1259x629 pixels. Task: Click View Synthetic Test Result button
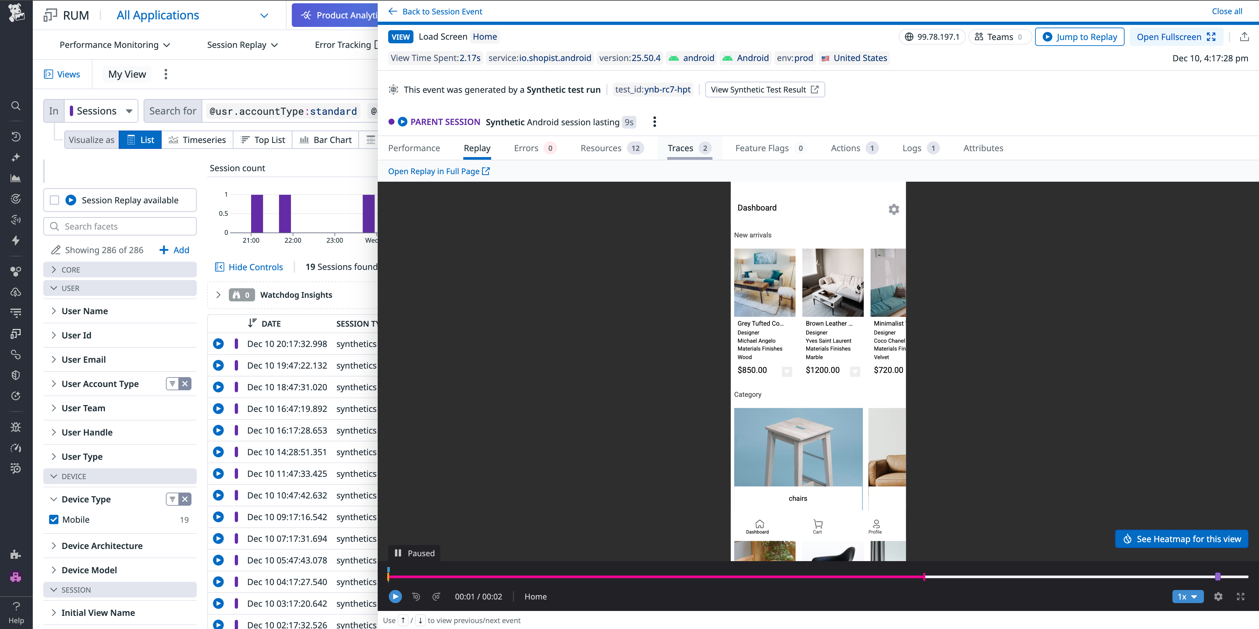pyautogui.click(x=764, y=90)
